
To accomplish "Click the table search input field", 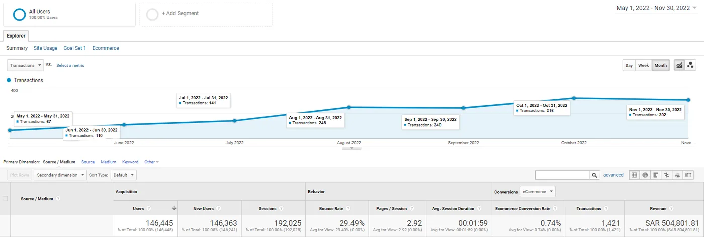I will pyautogui.click(x=562, y=175).
